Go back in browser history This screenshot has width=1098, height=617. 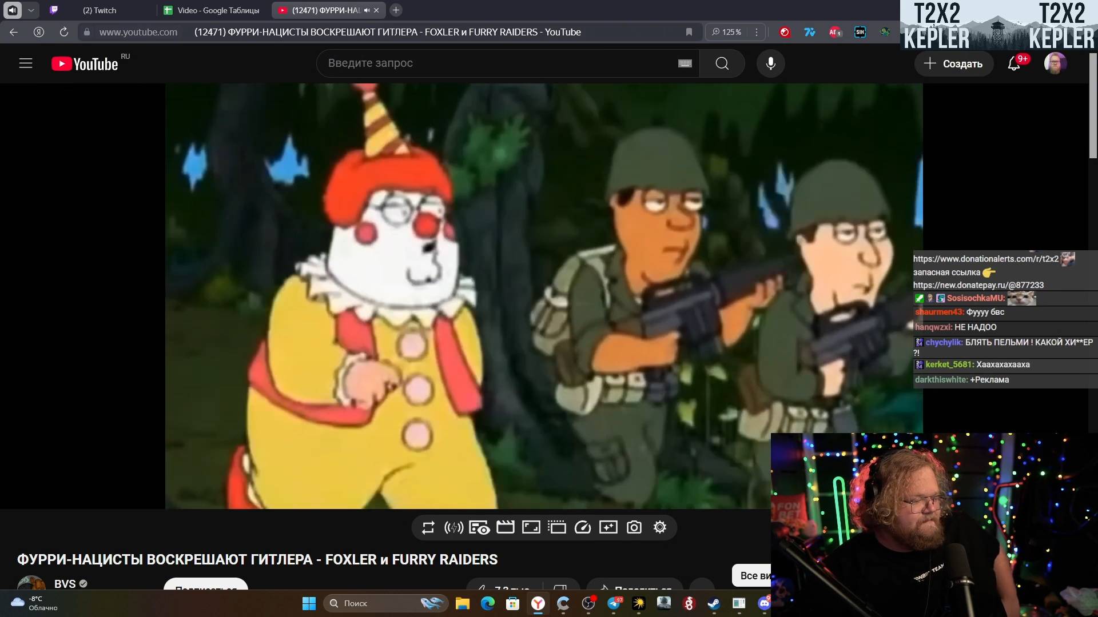tap(14, 33)
